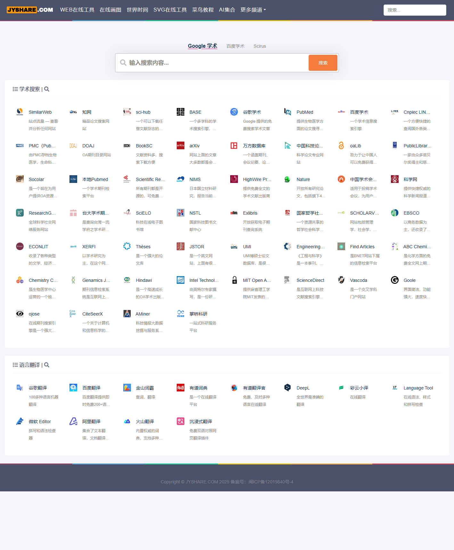Switch to the 百度学术 search tab
This screenshot has width=454, height=550.
[235, 46]
